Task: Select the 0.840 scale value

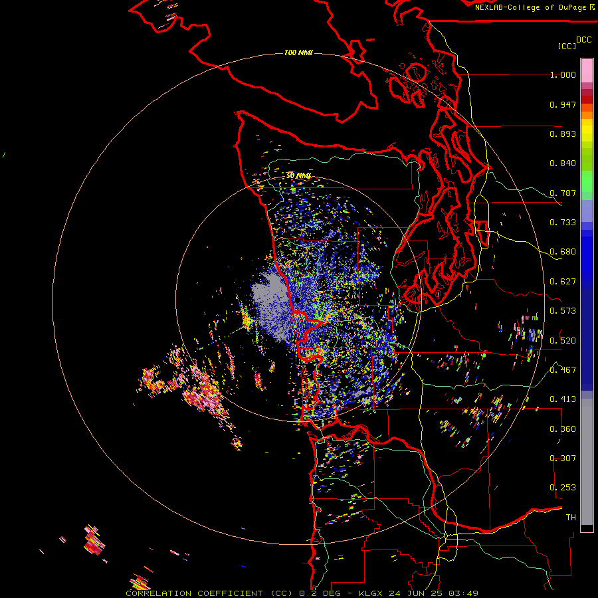Action: point(563,163)
